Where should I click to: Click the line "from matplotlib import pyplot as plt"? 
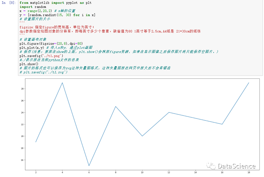pos(55,3)
